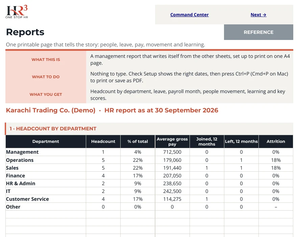Select the Joined, 12 months column header
Viewport: 298px width, 237px height.
click(x=207, y=142)
